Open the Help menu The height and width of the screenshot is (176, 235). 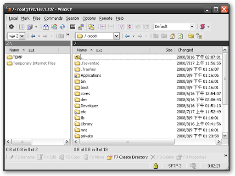pos(120,18)
